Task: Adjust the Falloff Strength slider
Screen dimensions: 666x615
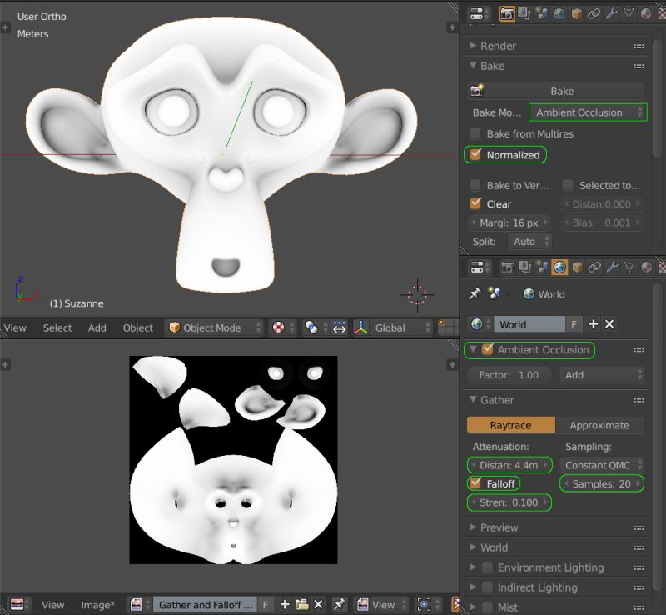Action: [510, 502]
